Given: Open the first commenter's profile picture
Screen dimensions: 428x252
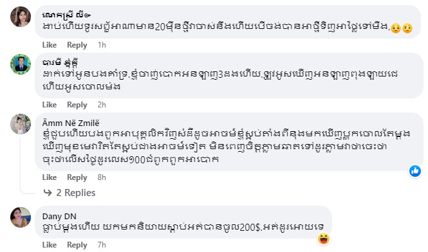Looking at the screenshot, I should click(x=21, y=17).
